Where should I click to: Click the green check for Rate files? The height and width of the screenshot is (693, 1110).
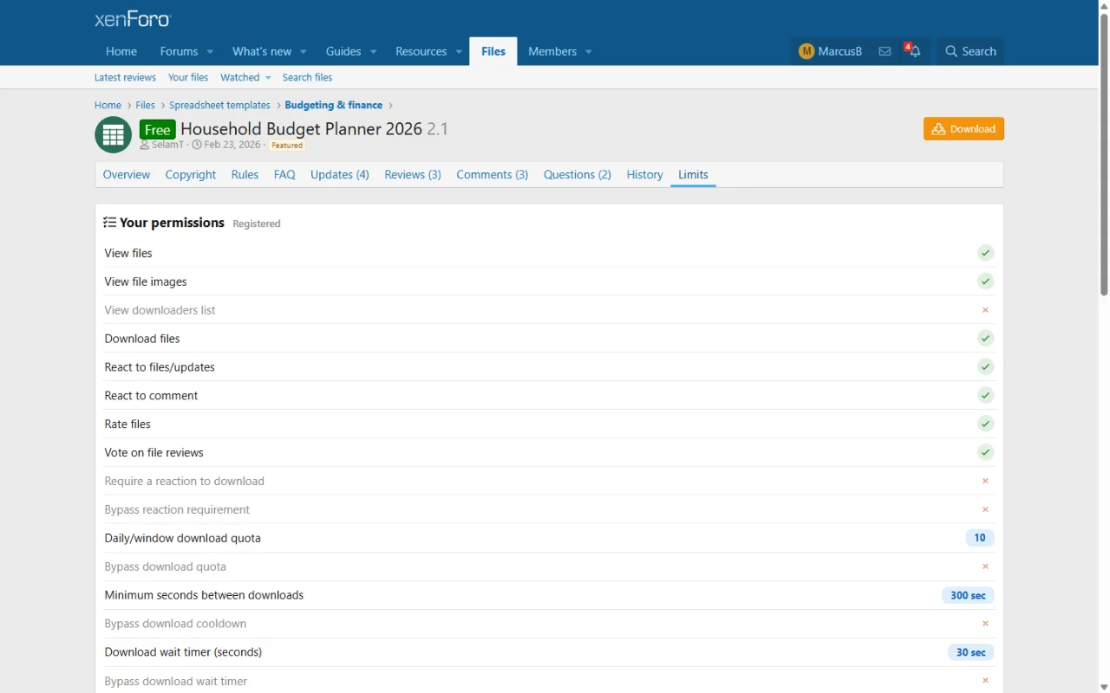(985, 424)
